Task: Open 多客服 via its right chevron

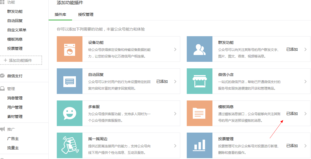Action: [175, 114]
